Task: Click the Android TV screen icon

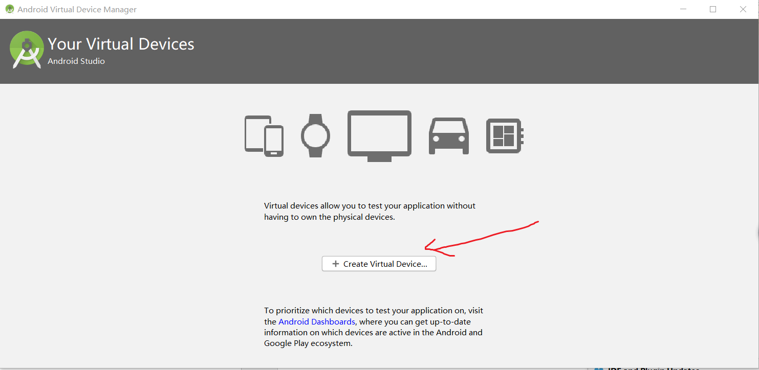Action: tap(379, 136)
